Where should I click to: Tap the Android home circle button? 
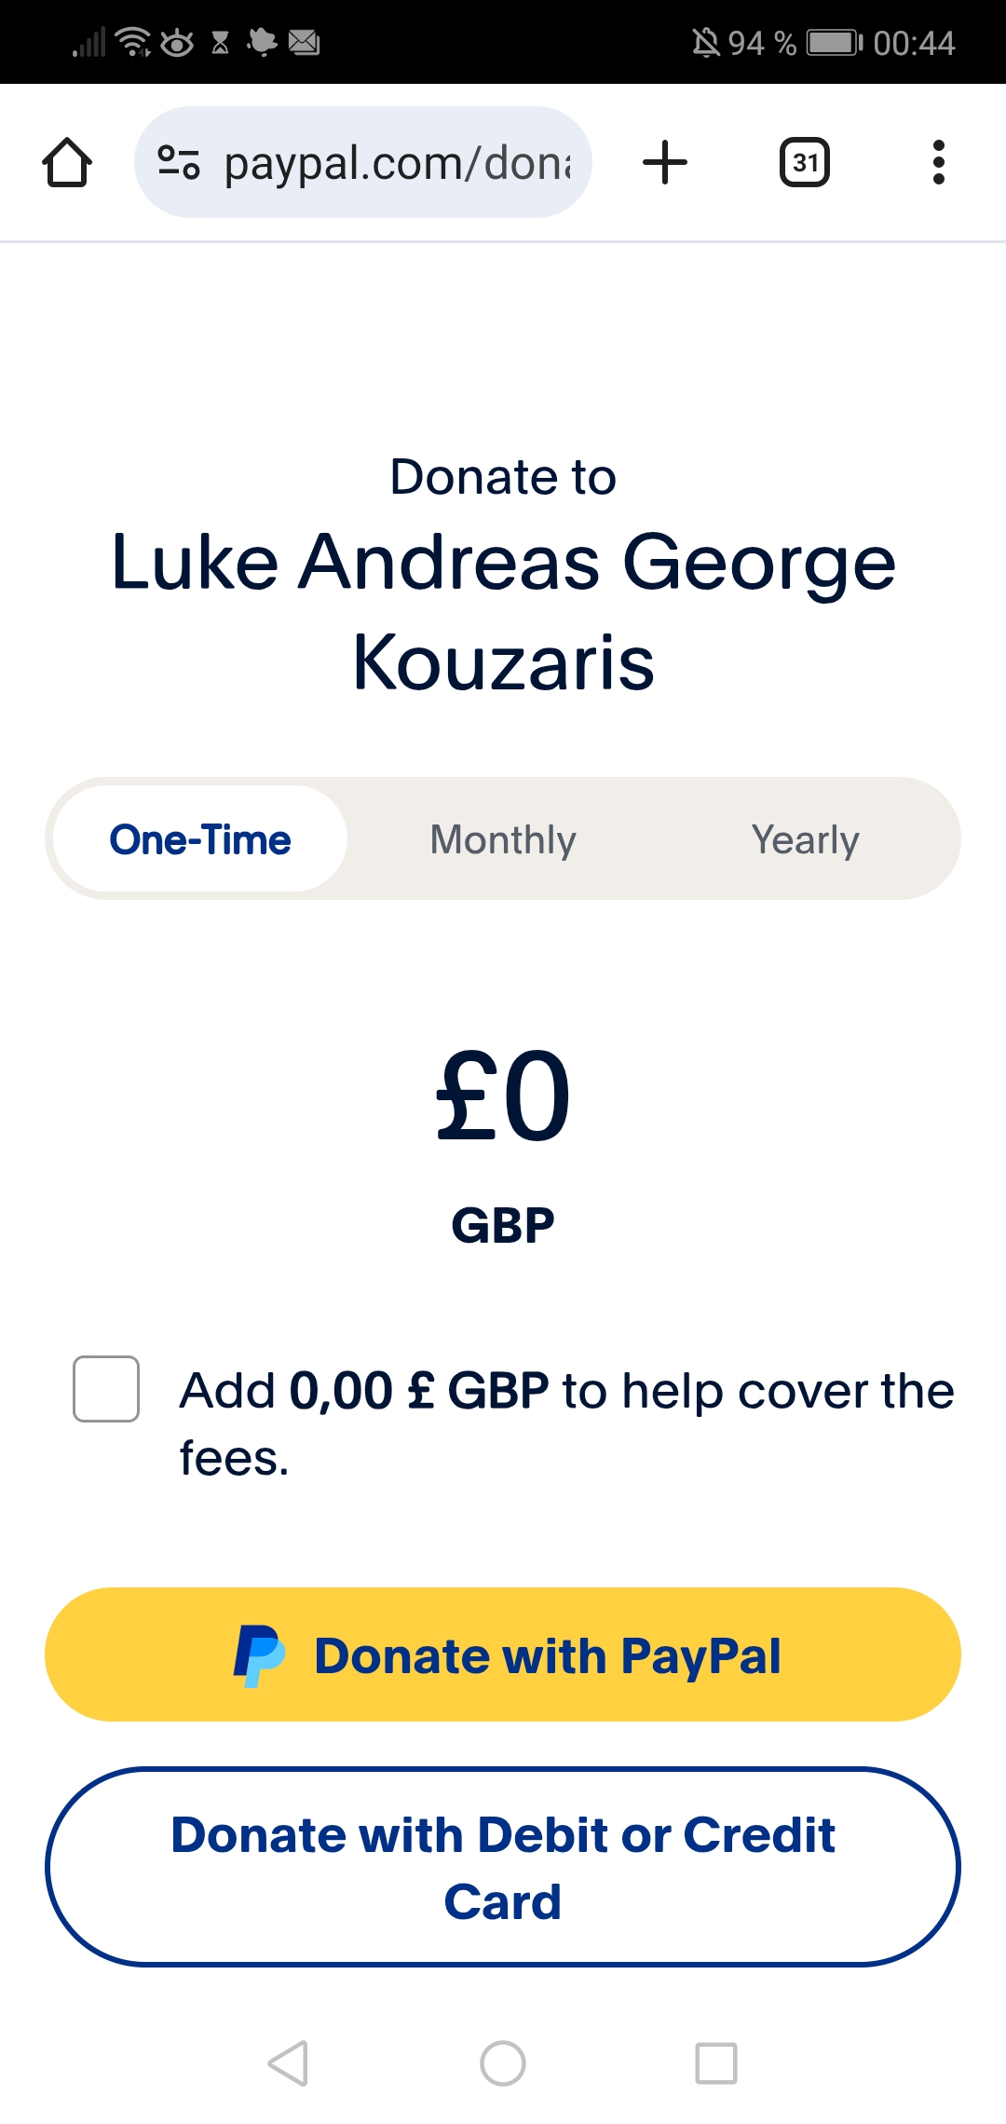[x=503, y=2063]
